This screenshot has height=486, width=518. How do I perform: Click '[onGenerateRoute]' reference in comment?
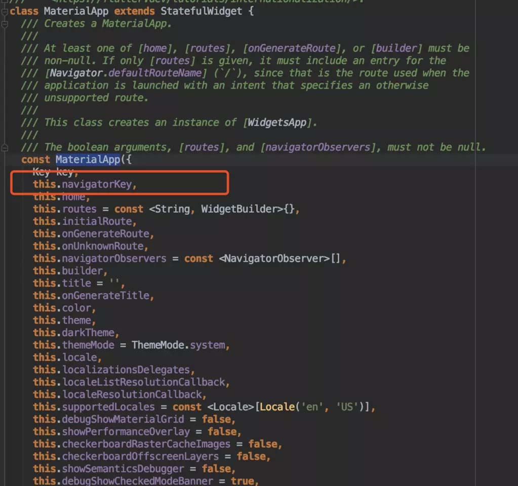292,48
